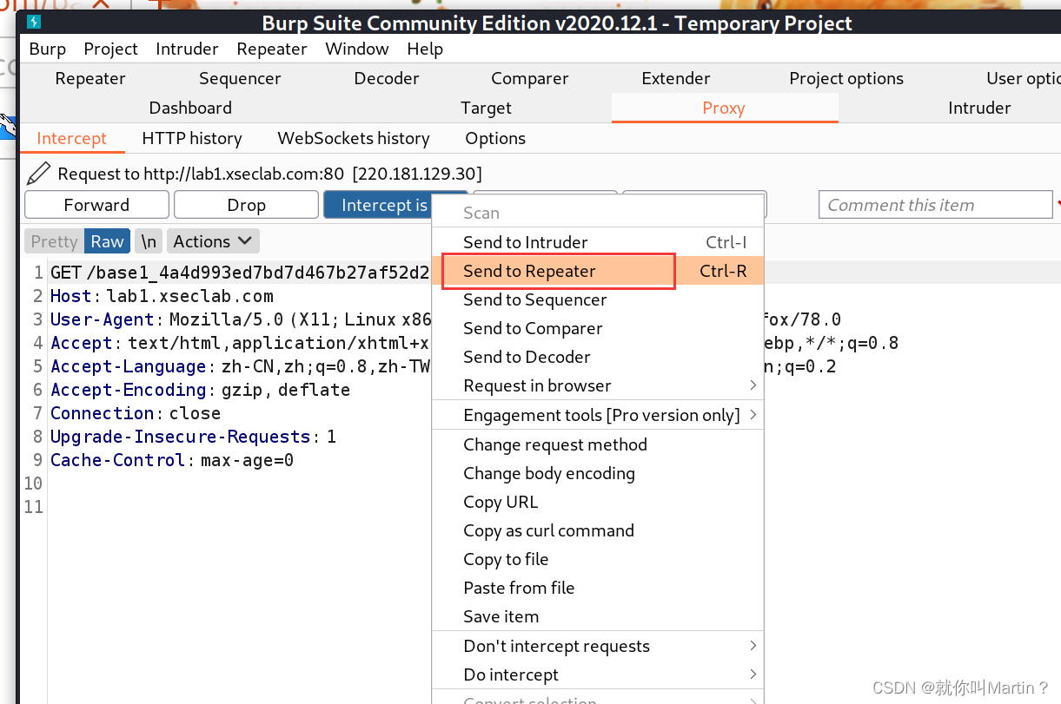Screen dimensions: 1061x704
Task: Click the Drop button
Action: (246, 205)
